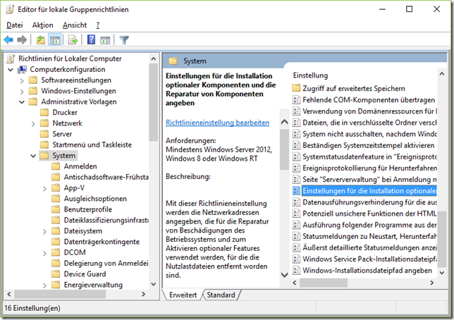454x320 pixels.
Task: Click the Filter funnel toolbar icon
Action: click(124, 40)
